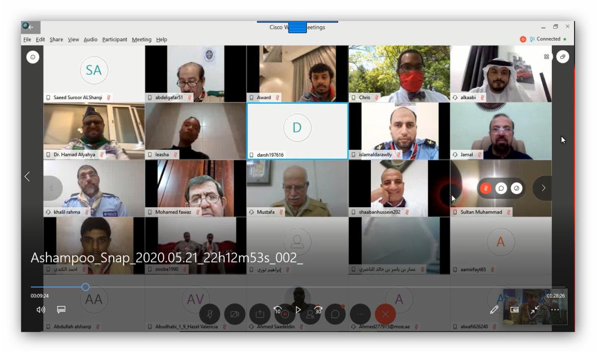
Task: Open the player's three-dot more menu
Action: tap(555, 309)
